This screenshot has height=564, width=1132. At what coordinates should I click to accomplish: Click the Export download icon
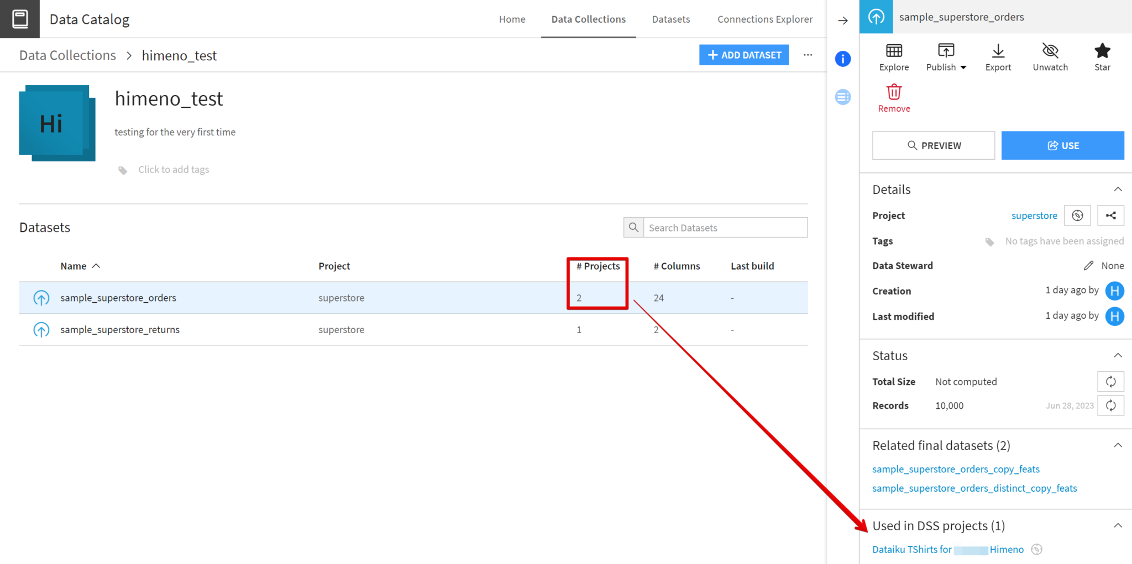[x=998, y=51]
